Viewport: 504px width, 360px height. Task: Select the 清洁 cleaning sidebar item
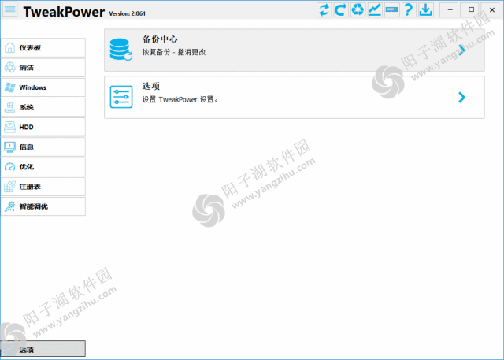[x=43, y=68]
